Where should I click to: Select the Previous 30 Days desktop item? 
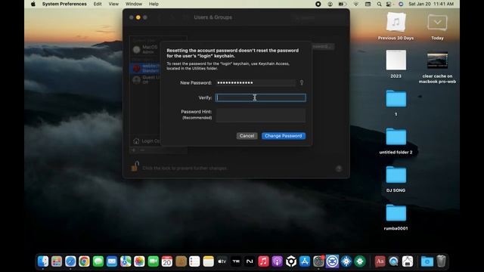coord(396,26)
